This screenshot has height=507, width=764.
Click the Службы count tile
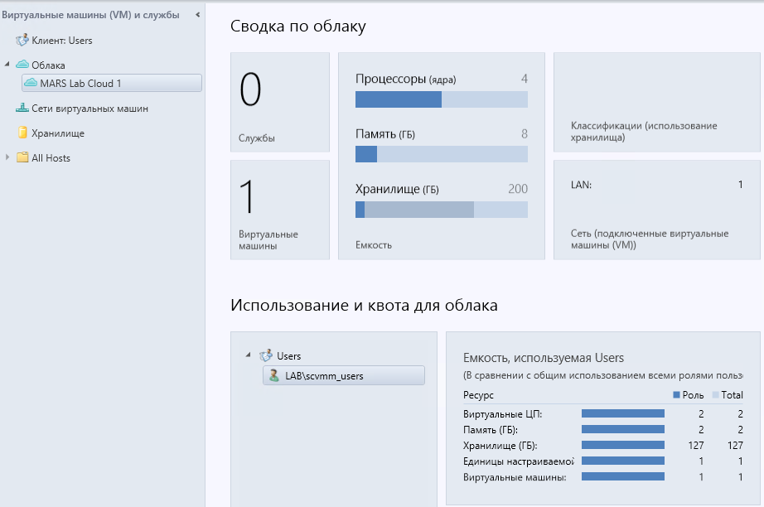point(278,103)
